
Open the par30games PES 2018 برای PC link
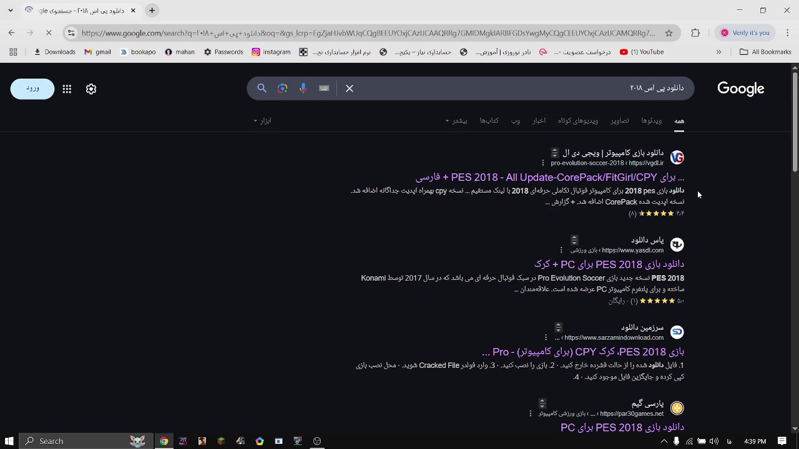pyautogui.click(x=622, y=427)
